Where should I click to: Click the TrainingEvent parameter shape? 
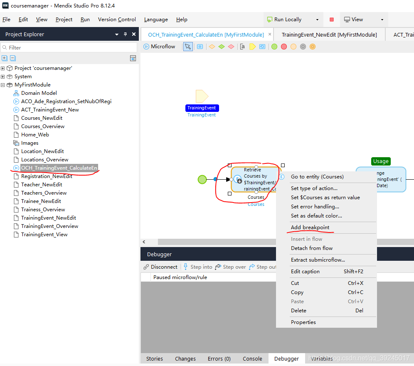pyautogui.click(x=202, y=96)
